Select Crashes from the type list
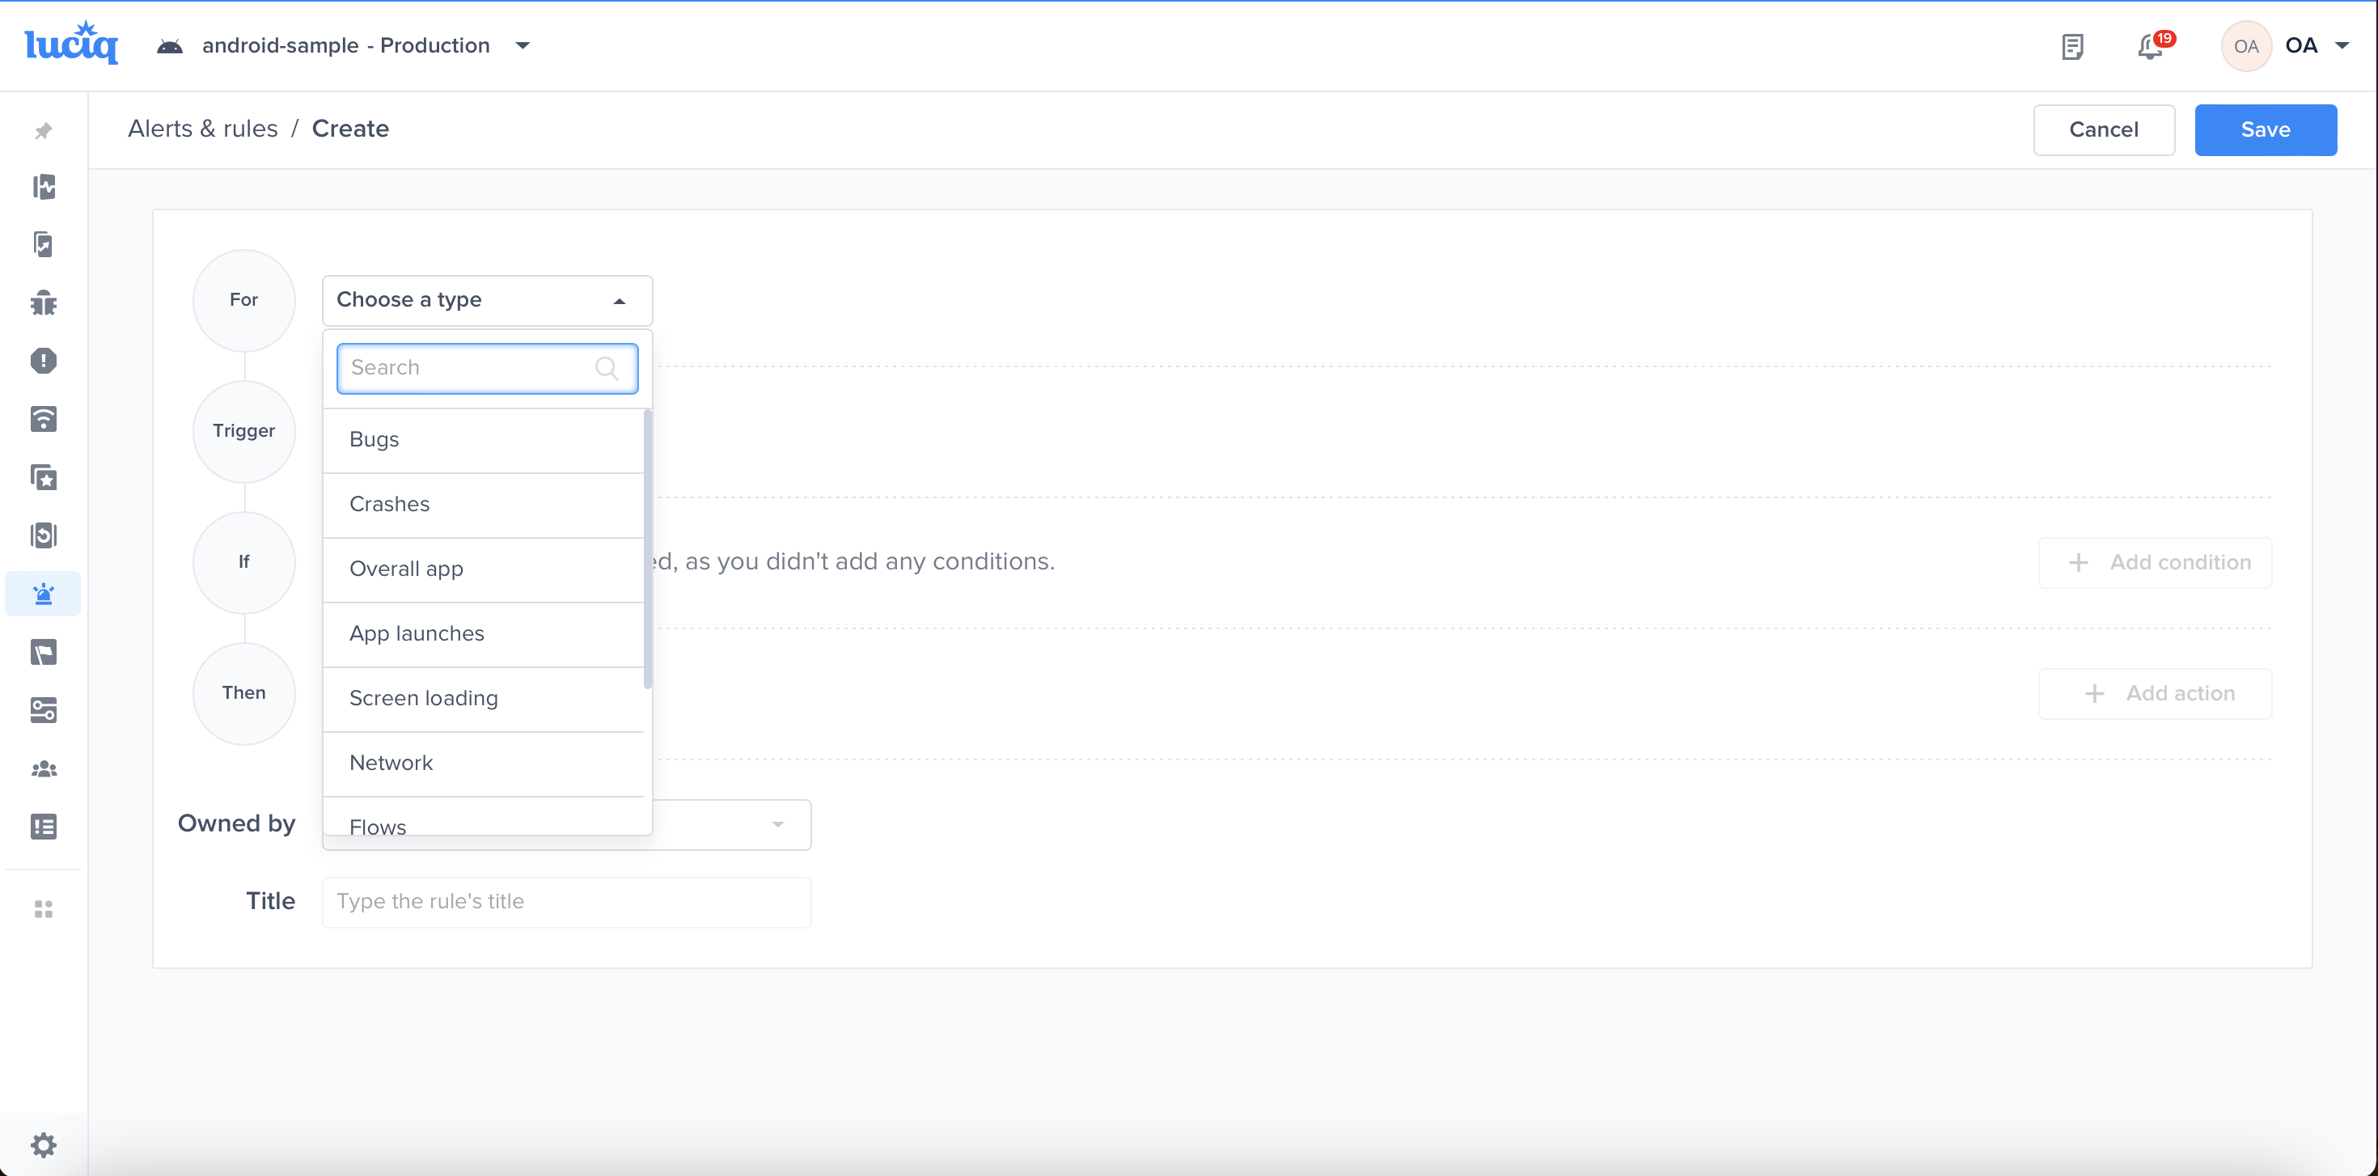 390,504
